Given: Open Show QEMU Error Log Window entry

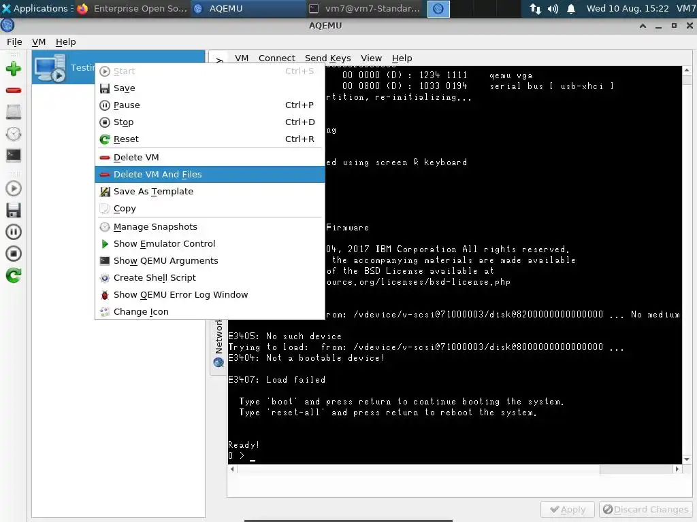Looking at the screenshot, I should pos(210,295).
